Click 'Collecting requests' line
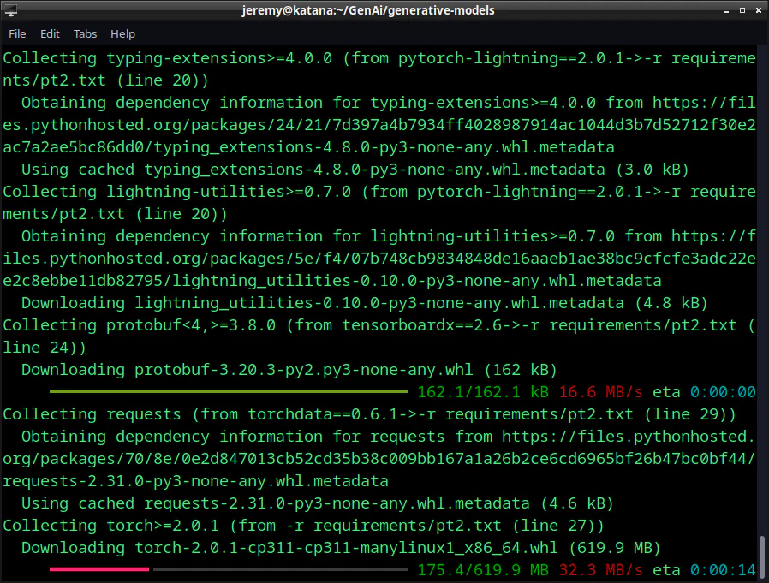This screenshot has width=769, height=583. (369, 414)
